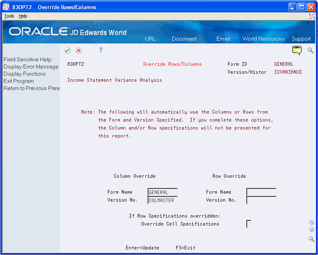This screenshot has width=318, height=255.
Task: Click the GENERAL Form ID value
Action: click(284, 64)
